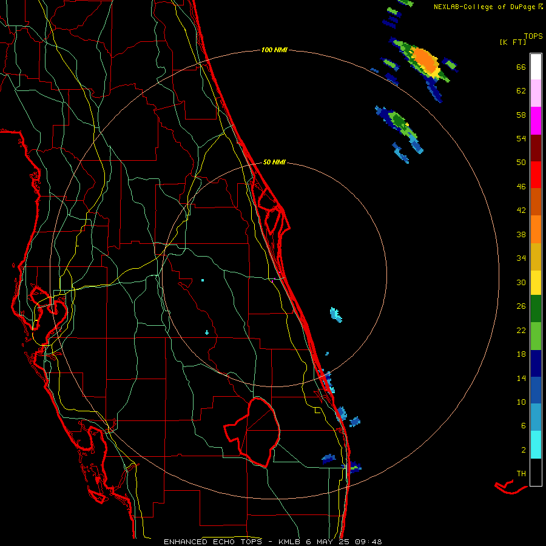This screenshot has width=546, height=546.
Task: Click the NEXLAB-College of DuPage label
Action: 485,7
